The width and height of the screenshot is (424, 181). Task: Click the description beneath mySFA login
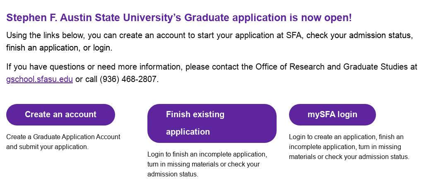tap(349, 147)
